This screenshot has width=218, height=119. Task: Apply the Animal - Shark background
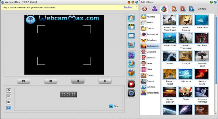pyautogui.click(x=169, y=38)
